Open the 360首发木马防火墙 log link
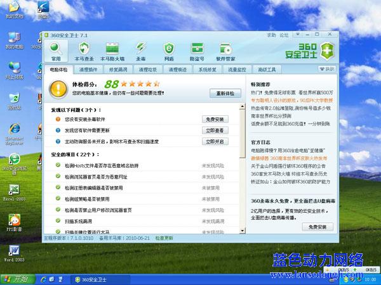Image resolution: width=381 pixels, height=285 pixels. [289, 174]
